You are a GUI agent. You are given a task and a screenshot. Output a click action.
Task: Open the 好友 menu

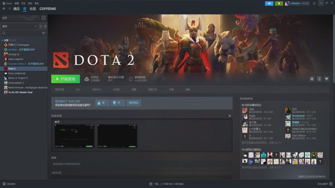(23, 3)
